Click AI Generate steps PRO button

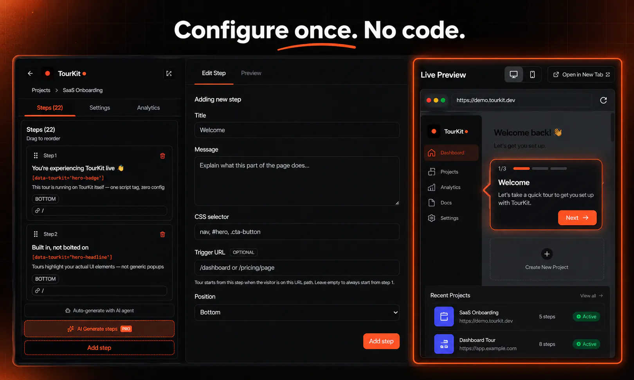tap(99, 329)
